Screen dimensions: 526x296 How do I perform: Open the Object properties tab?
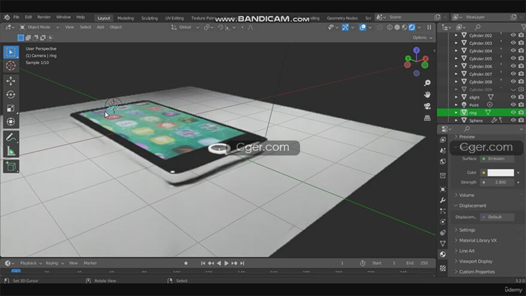click(443, 190)
